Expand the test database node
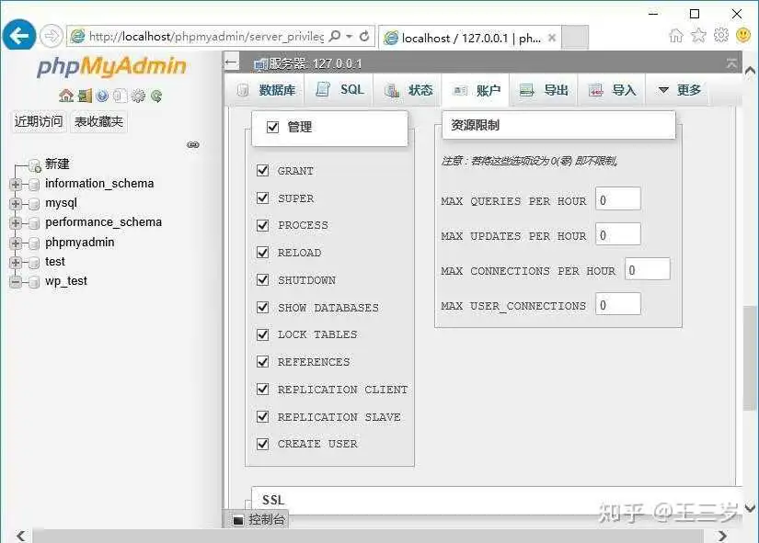The height and width of the screenshot is (543, 759). click(x=16, y=262)
